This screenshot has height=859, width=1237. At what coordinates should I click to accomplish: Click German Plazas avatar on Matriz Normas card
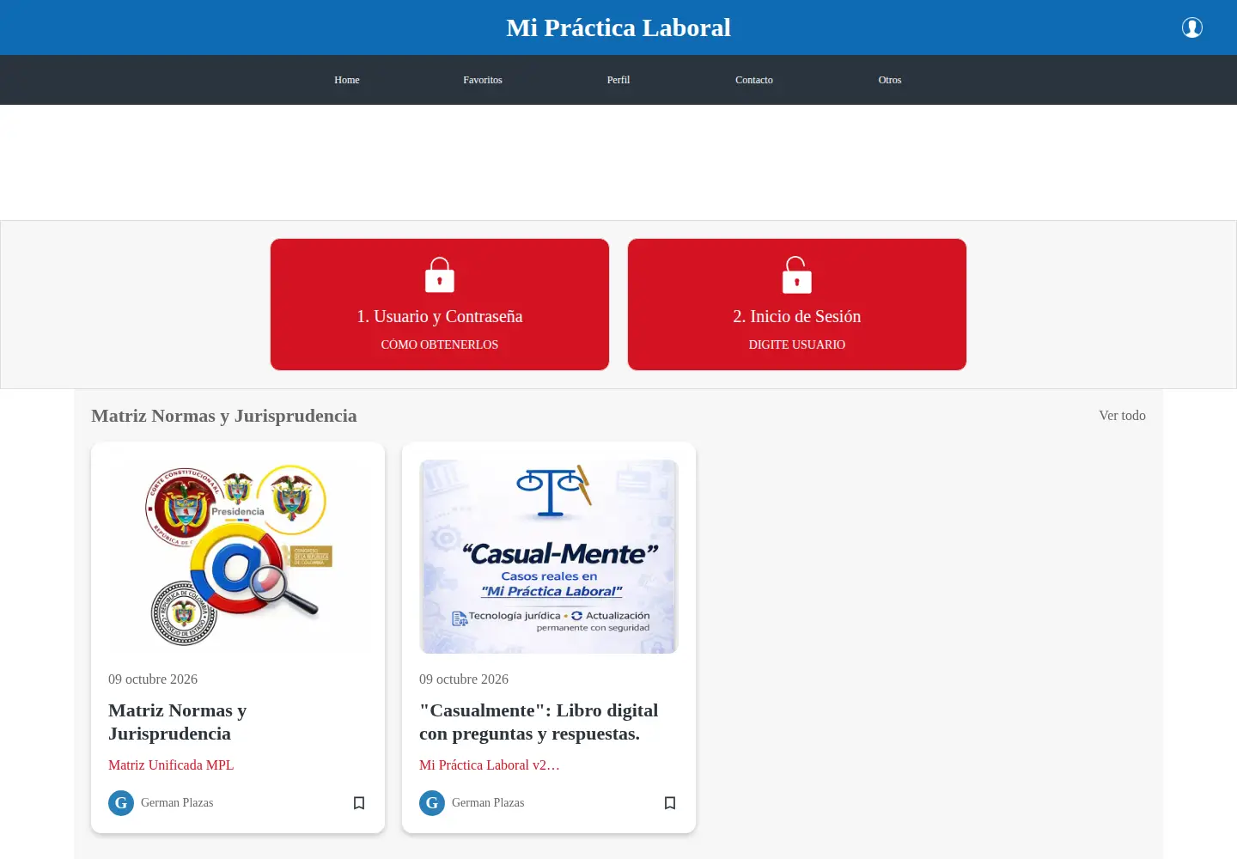(x=121, y=803)
